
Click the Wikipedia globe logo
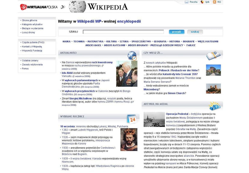[77, 7]
